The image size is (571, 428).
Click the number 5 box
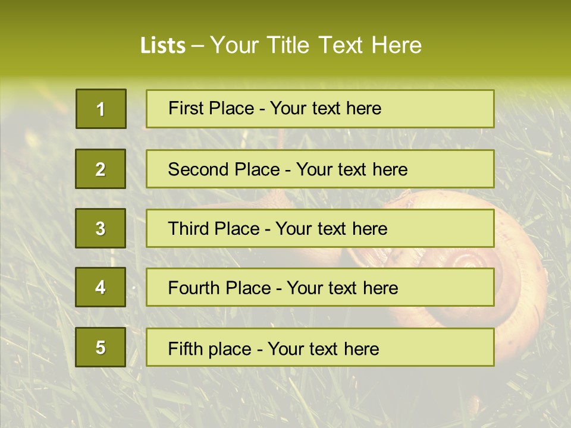(x=101, y=347)
